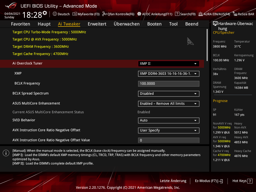Switch to the Haupt tab
This screenshot has width=256, height=192.
[44, 24]
